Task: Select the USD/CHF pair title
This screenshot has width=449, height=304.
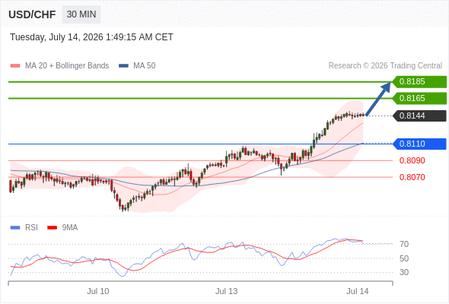Action: tap(32, 14)
